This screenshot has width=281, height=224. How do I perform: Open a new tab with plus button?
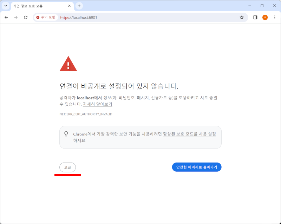[79, 6]
